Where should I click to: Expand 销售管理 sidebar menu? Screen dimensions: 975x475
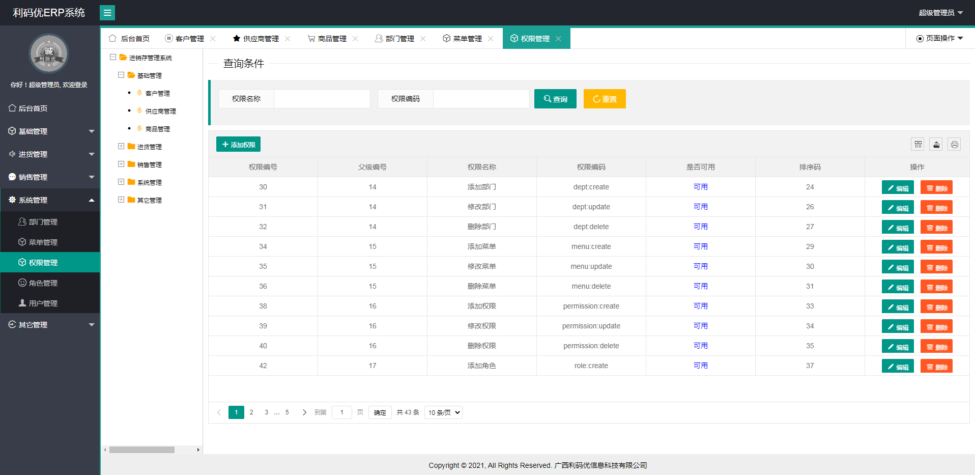[50, 177]
